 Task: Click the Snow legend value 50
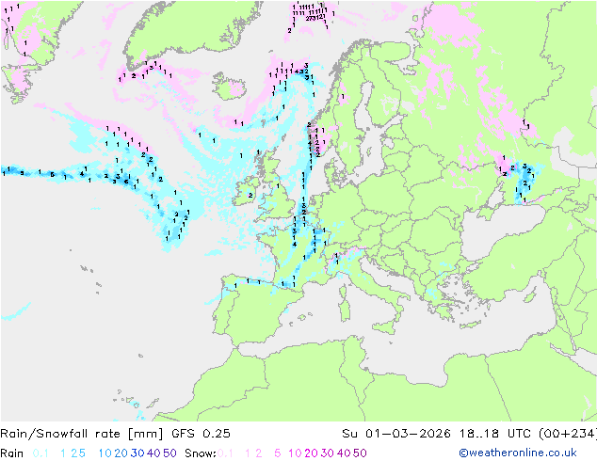coord(361,453)
